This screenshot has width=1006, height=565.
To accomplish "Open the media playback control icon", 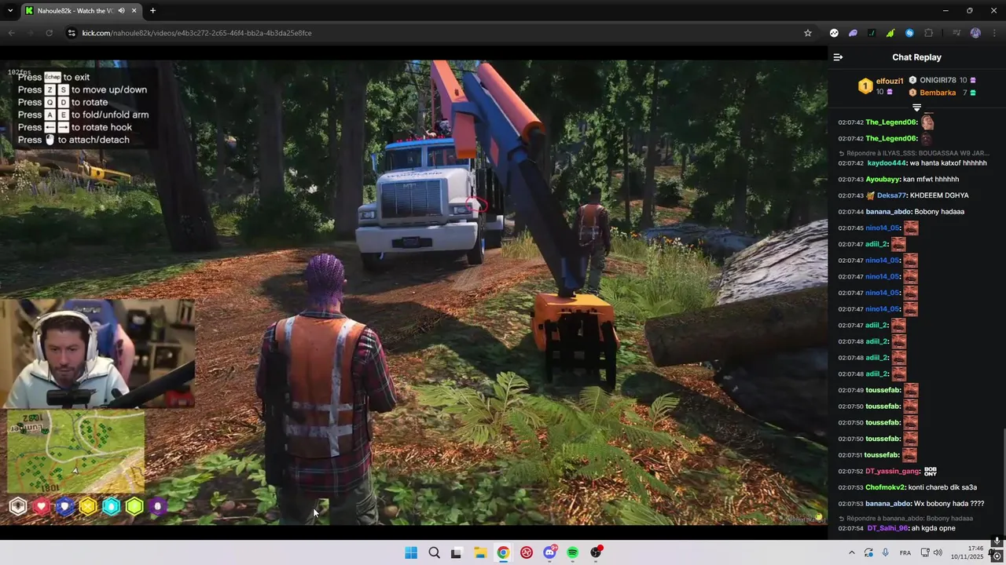I will [956, 33].
